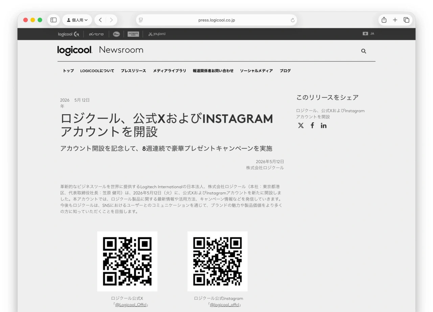Click the subtitle about 8週連続 campaign

click(166, 148)
